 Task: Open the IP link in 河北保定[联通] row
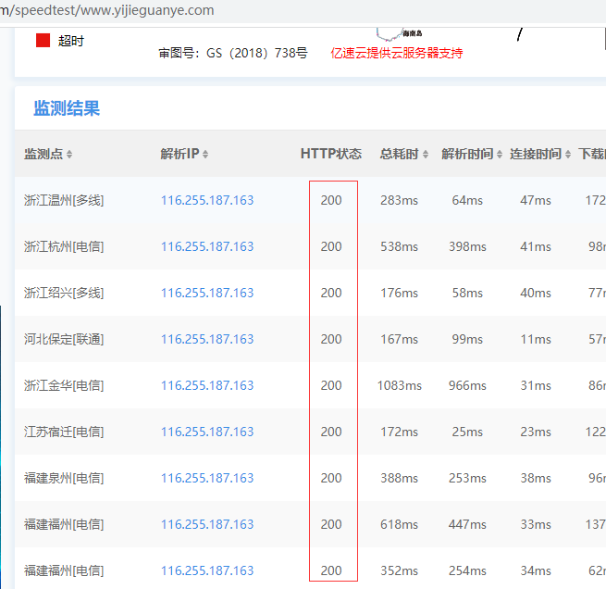click(207, 339)
